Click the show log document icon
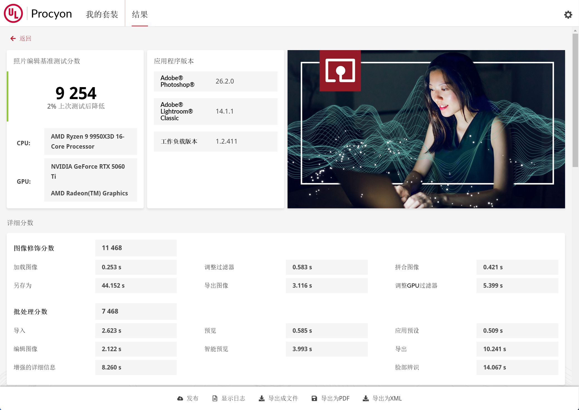 pyautogui.click(x=215, y=399)
